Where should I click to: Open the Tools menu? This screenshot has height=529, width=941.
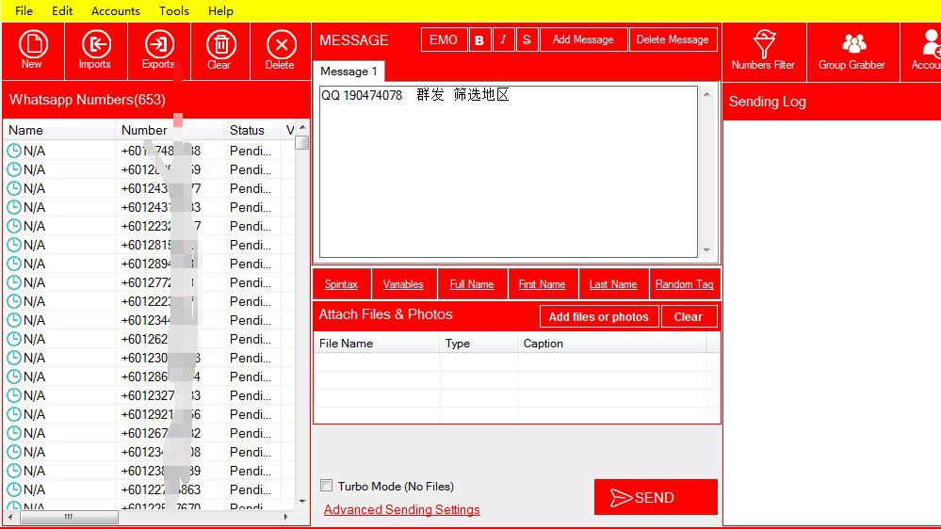174,10
